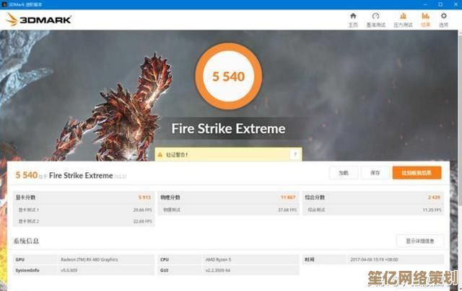Click the orange compare results online button
This screenshot has height=291, width=462.
(x=417, y=173)
